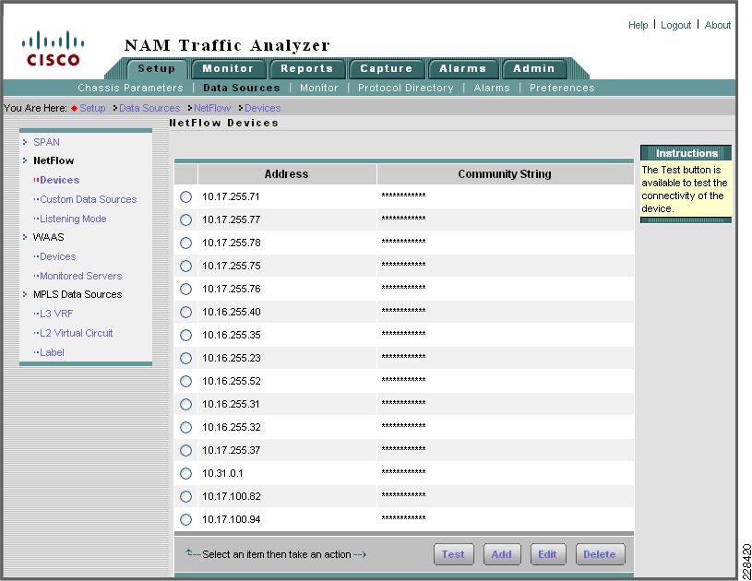The height and width of the screenshot is (581, 752).
Task: Switch to the Monitor tab
Action: (x=228, y=68)
